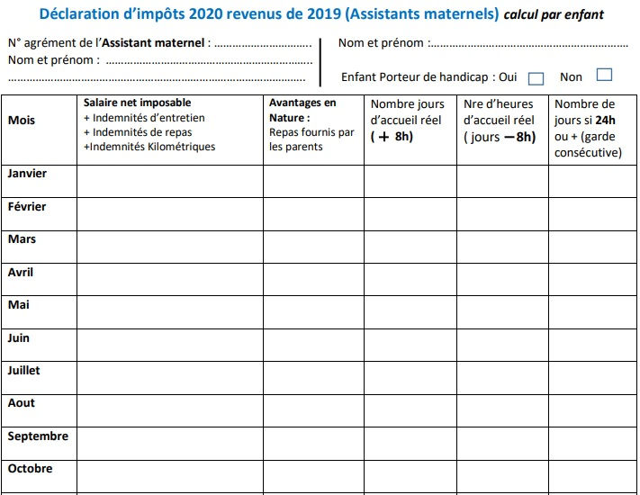Click the document title Déclaration d'impôts 2020
This screenshot has width=640, height=495.
point(269,13)
